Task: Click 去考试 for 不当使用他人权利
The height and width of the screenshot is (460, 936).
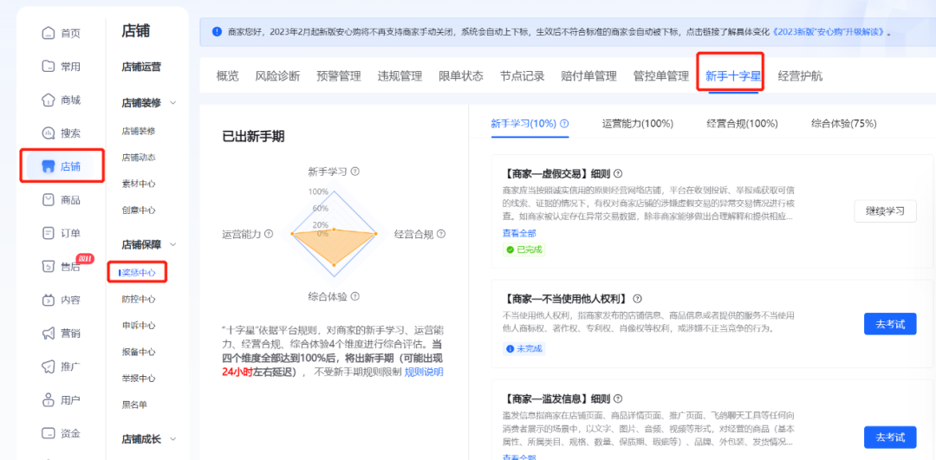Action: tap(890, 324)
